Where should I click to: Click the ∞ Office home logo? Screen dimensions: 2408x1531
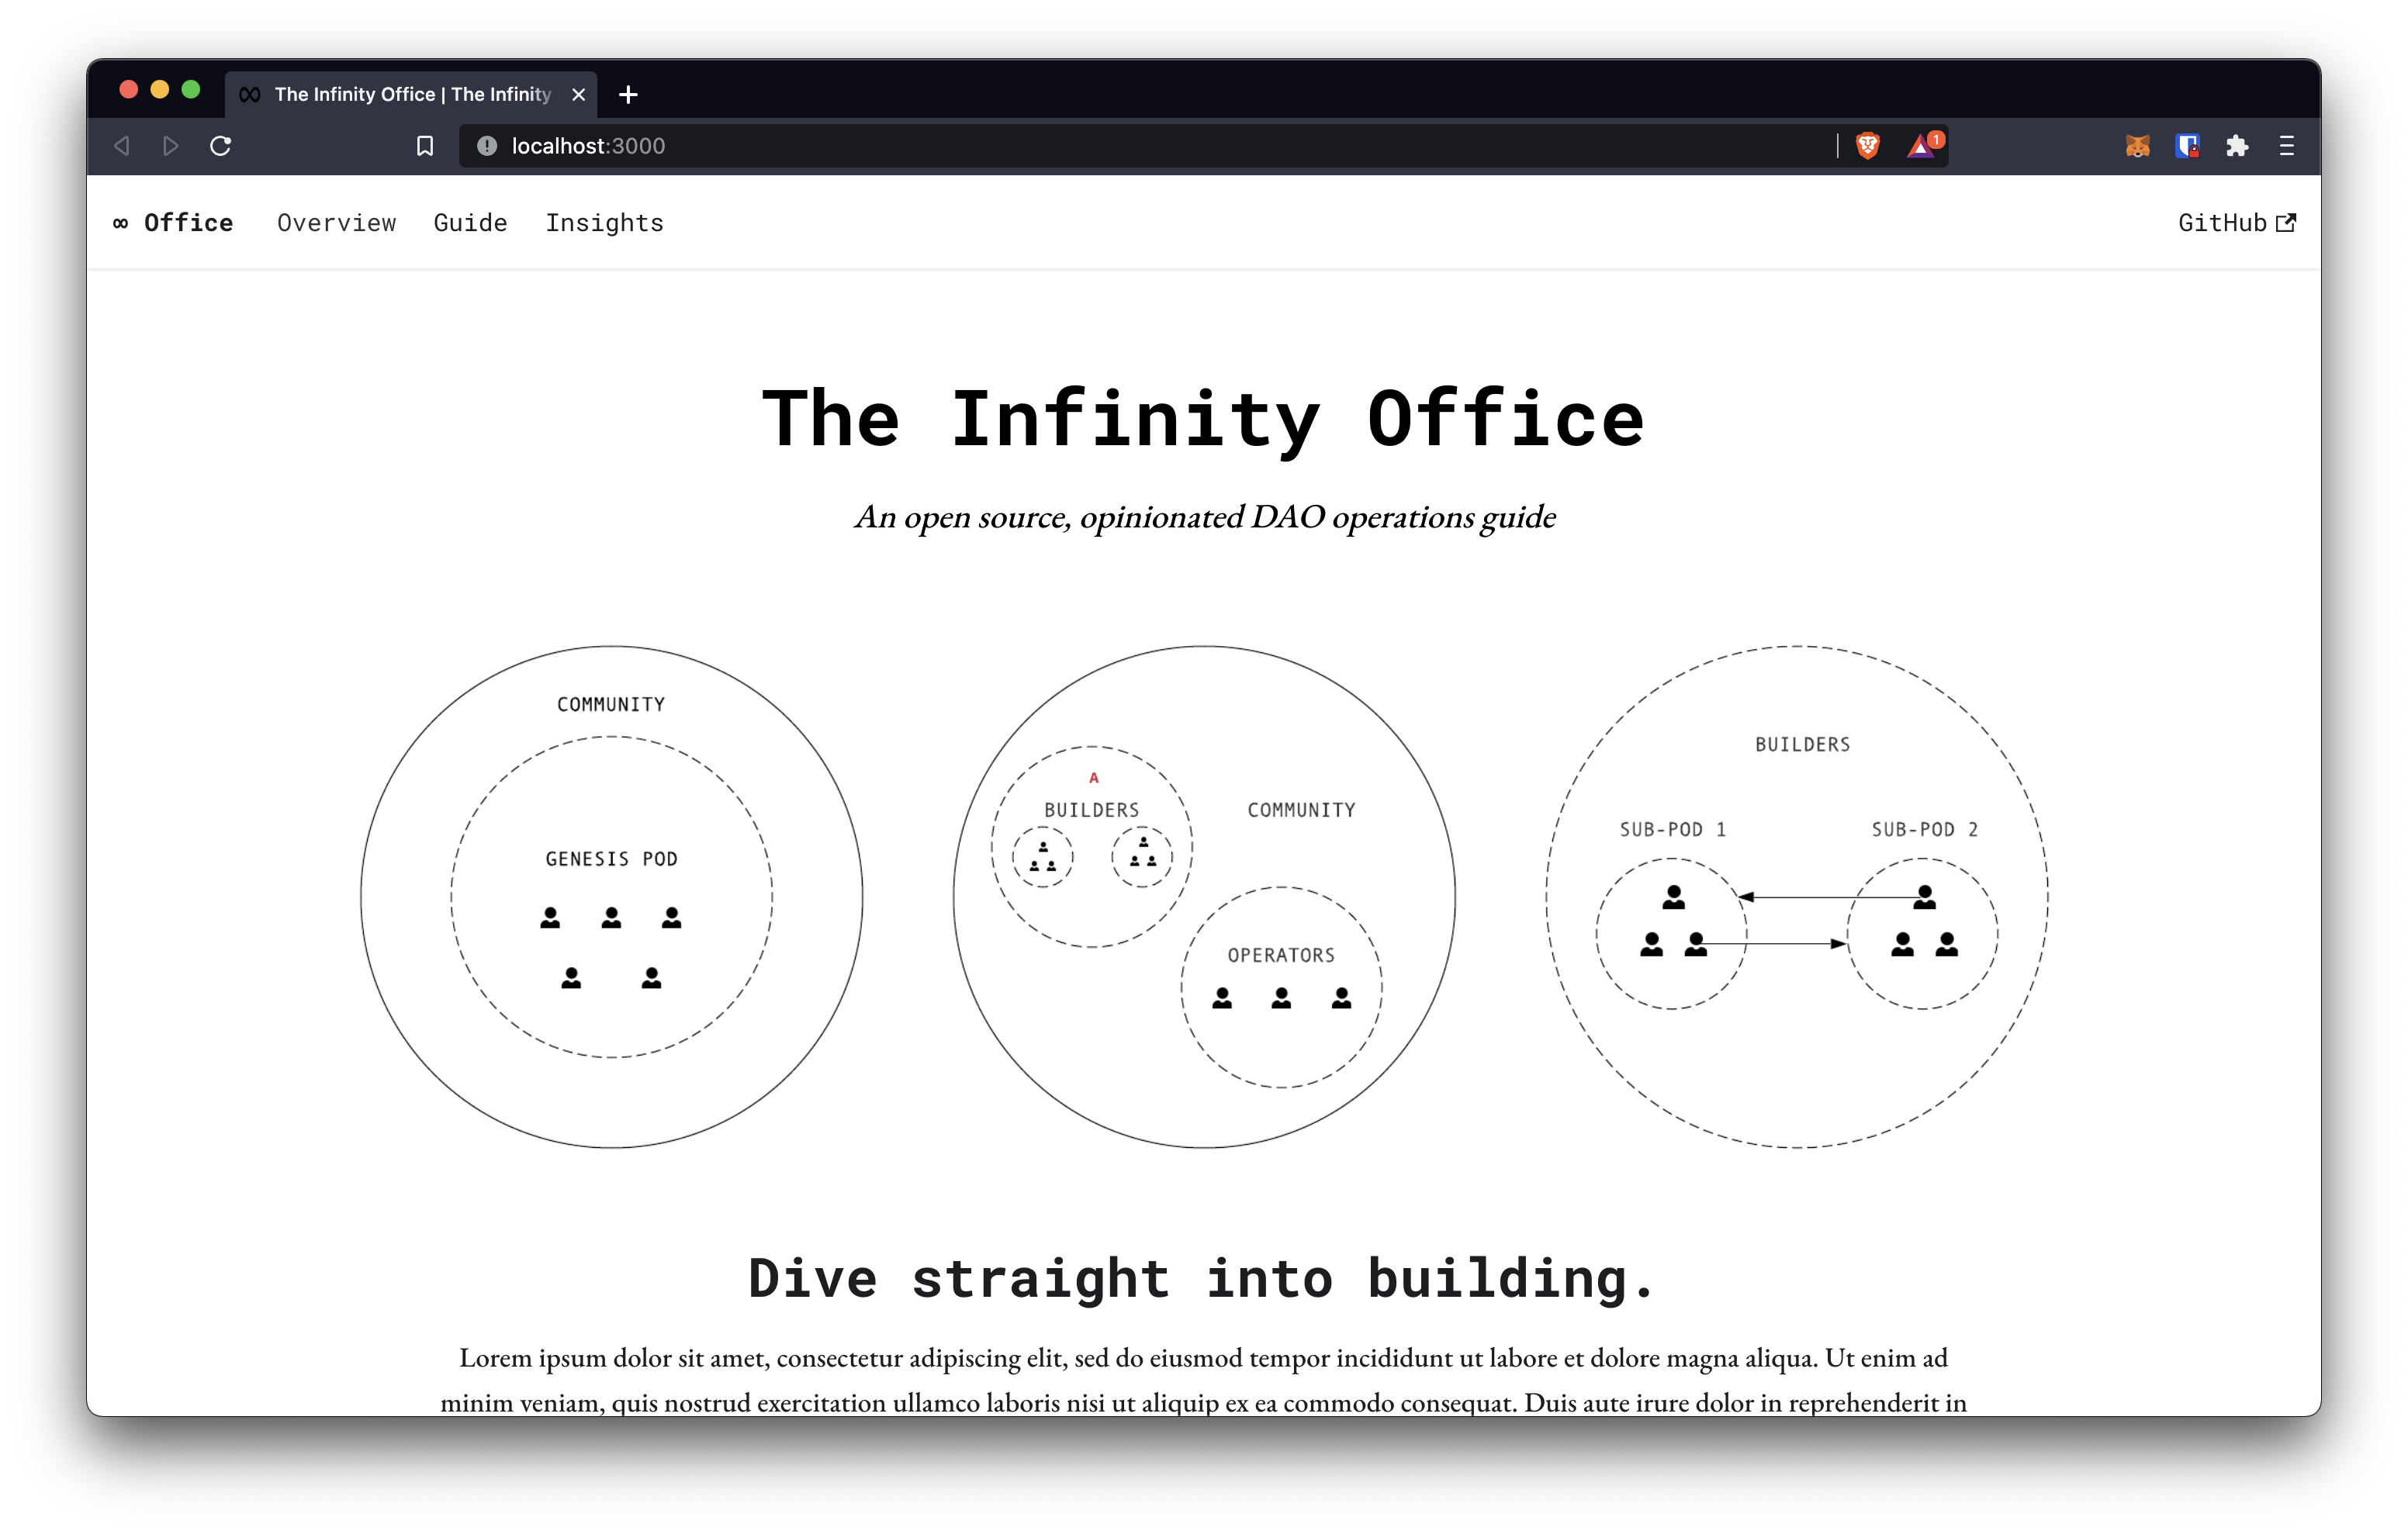coord(173,223)
